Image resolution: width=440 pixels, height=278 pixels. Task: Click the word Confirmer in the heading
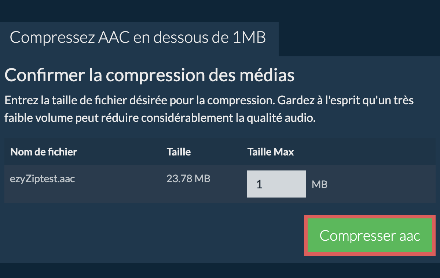(x=44, y=75)
